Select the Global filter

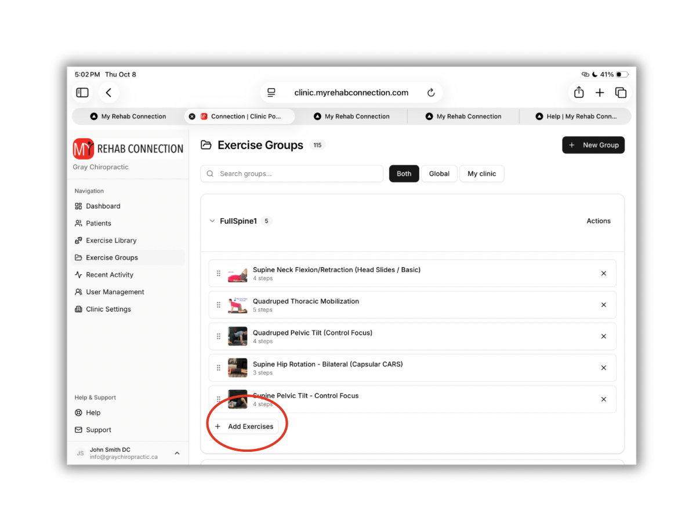(x=439, y=174)
